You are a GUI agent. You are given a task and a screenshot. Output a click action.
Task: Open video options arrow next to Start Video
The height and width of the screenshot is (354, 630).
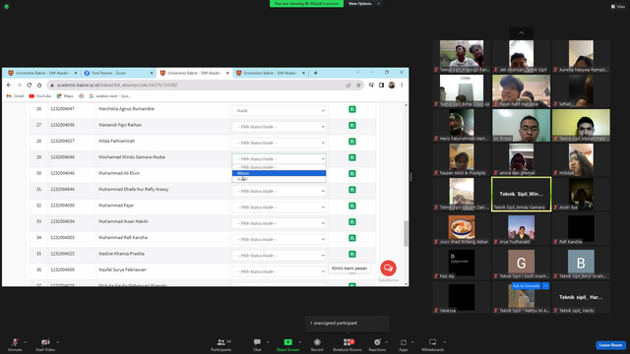[x=57, y=342]
